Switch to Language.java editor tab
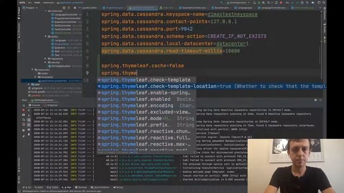This screenshot has height=193, width=344. point(243,8)
